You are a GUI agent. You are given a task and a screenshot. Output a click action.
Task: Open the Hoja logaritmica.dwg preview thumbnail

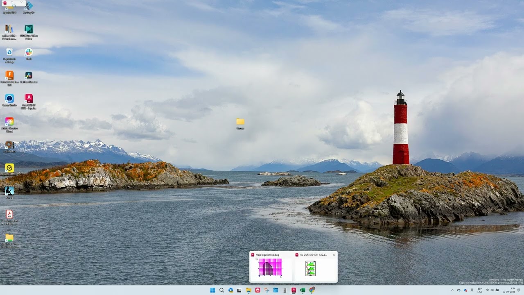click(270, 267)
